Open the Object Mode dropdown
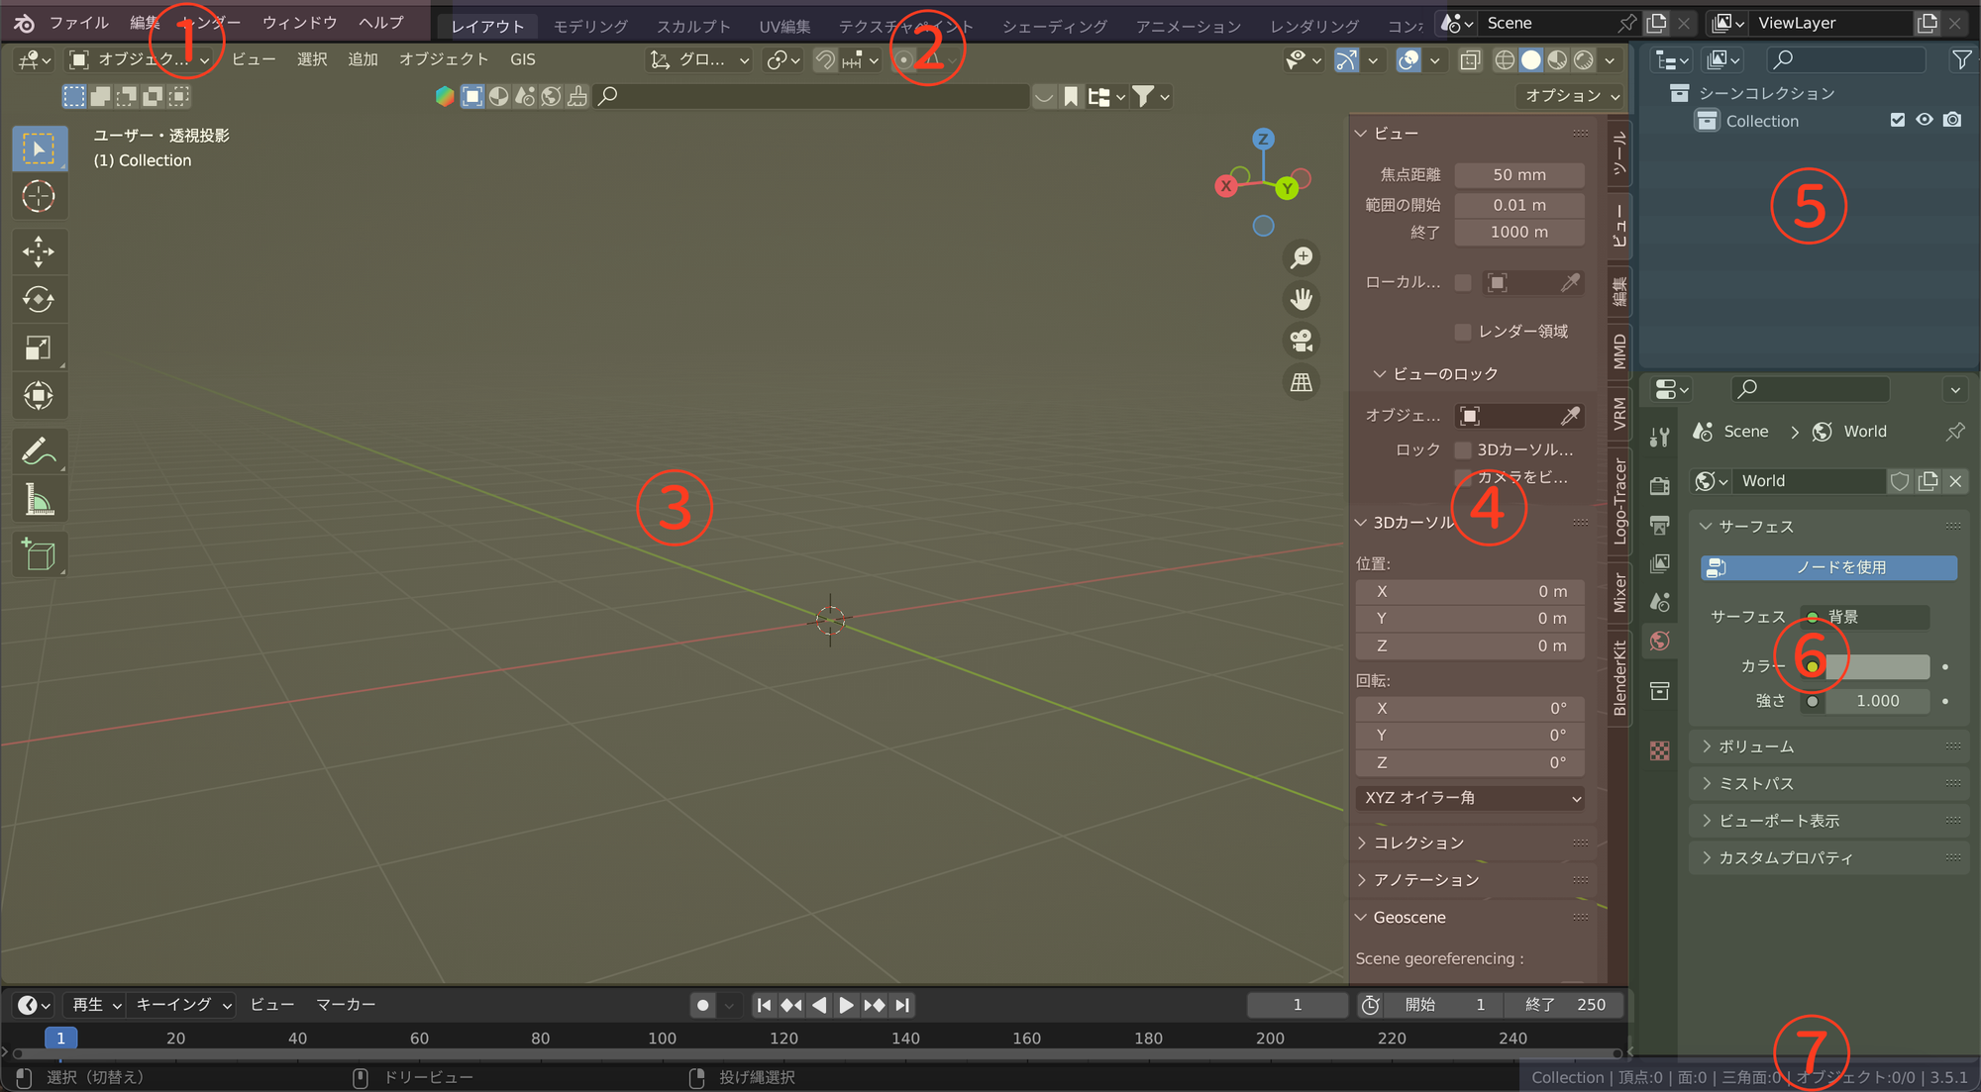This screenshot has height=1092, width=1981. 141,59
